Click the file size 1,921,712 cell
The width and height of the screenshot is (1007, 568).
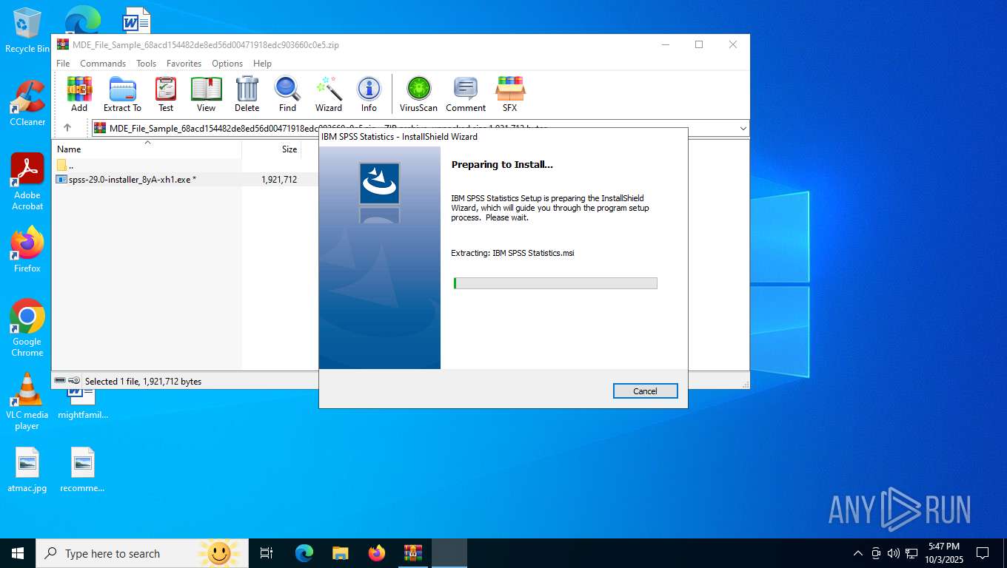coord(279,179)
